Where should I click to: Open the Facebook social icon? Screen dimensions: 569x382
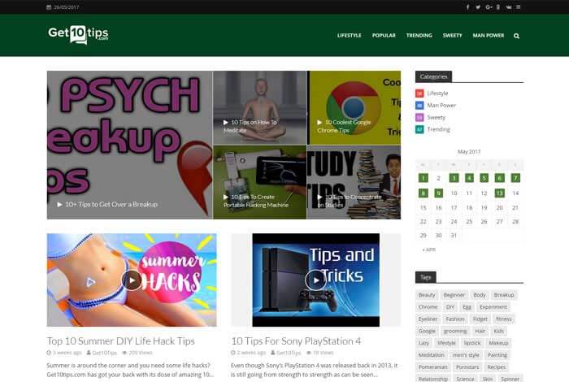(x=467, y=7)
